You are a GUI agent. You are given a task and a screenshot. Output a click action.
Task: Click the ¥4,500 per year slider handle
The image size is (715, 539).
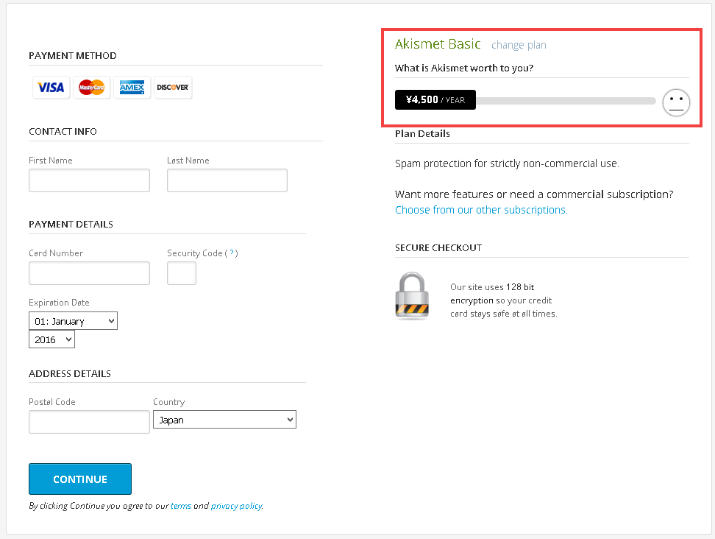(x=435, y=100)
